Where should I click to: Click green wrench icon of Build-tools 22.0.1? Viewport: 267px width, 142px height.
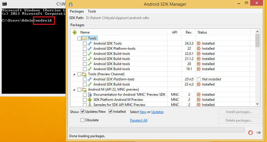90,54
